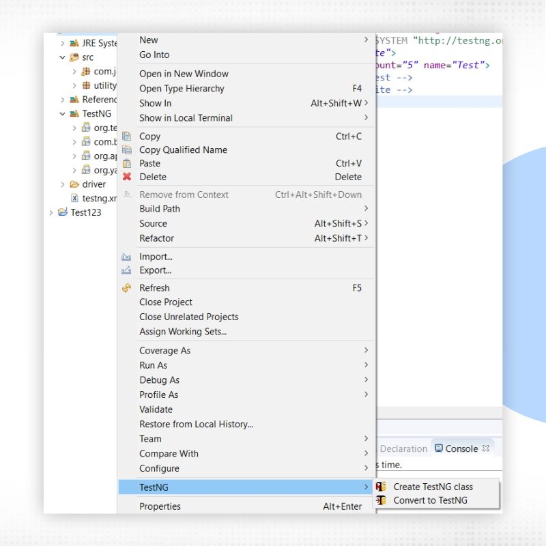Close the Console view

pos(486,448)
